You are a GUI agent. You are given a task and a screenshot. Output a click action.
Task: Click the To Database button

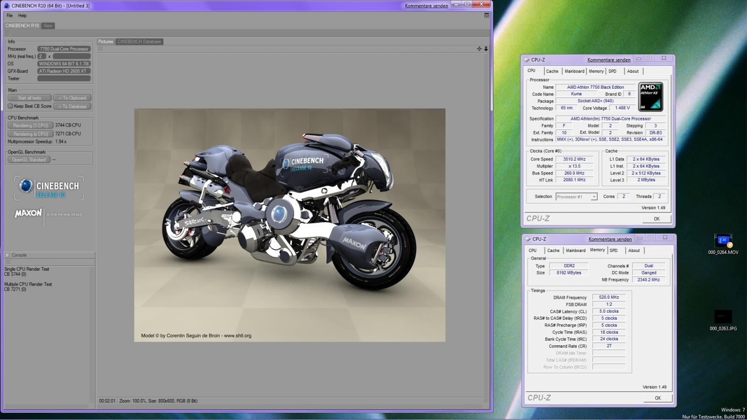click(72, 106)
